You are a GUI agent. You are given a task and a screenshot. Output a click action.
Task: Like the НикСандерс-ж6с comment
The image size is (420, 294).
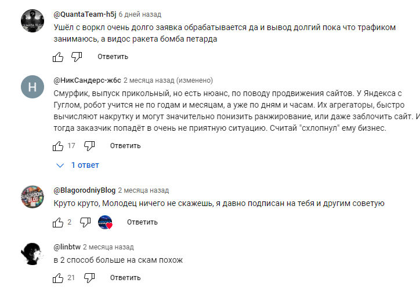[58, 145]
